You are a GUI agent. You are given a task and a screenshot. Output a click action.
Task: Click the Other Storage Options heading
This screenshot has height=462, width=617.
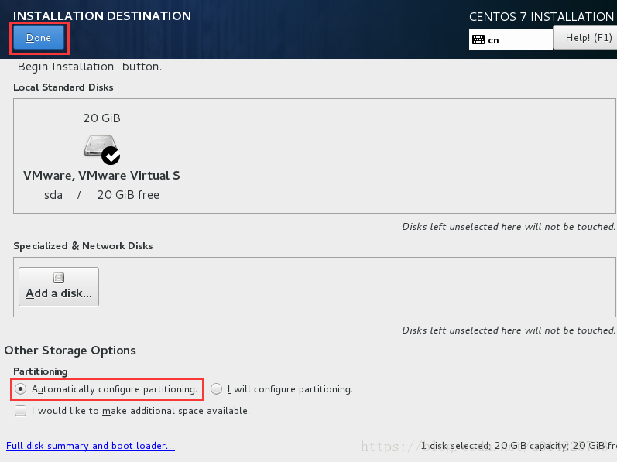(70, 351)
